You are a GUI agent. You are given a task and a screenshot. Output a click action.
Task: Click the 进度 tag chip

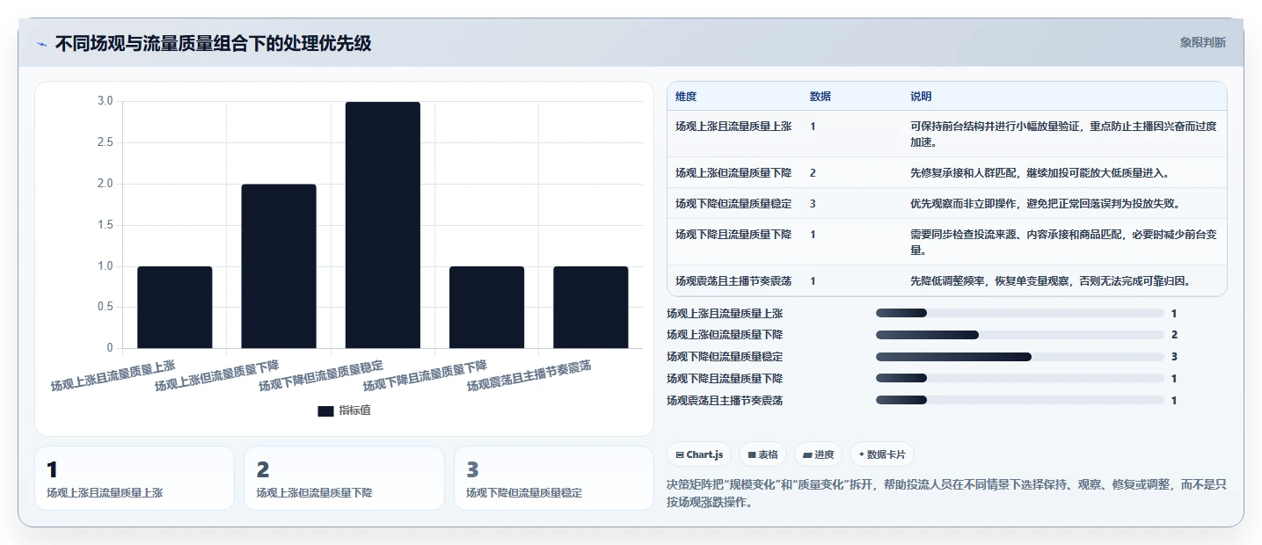[x=818, y=454]
